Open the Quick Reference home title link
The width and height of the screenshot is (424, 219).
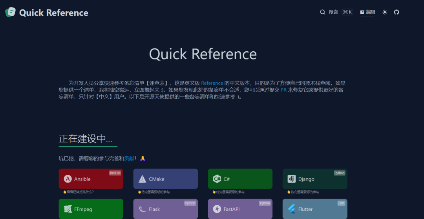[x=53, y=13]
